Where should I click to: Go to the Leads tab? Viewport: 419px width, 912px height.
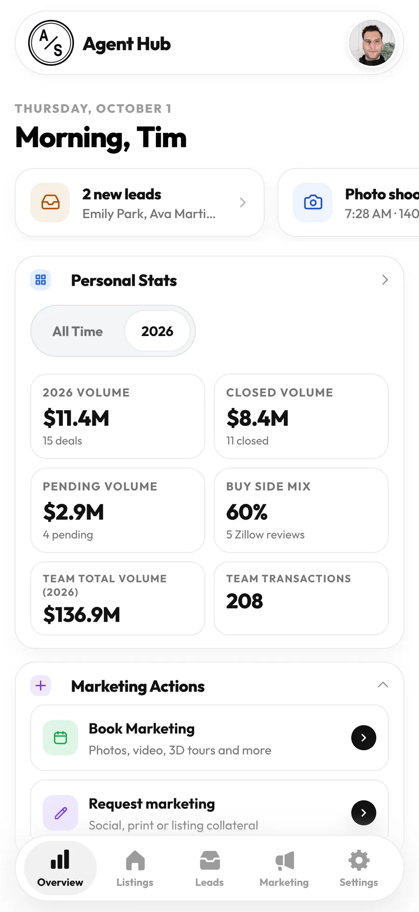pos(209,868)
